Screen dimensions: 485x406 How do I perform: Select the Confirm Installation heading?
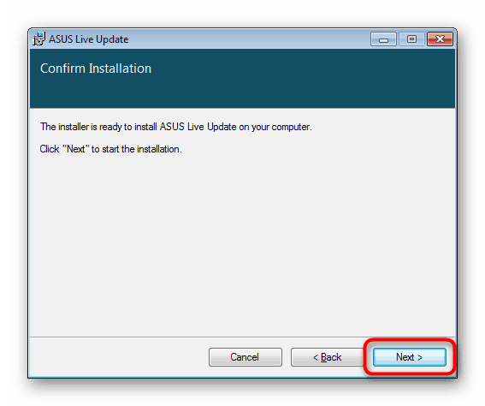[96, 69]
